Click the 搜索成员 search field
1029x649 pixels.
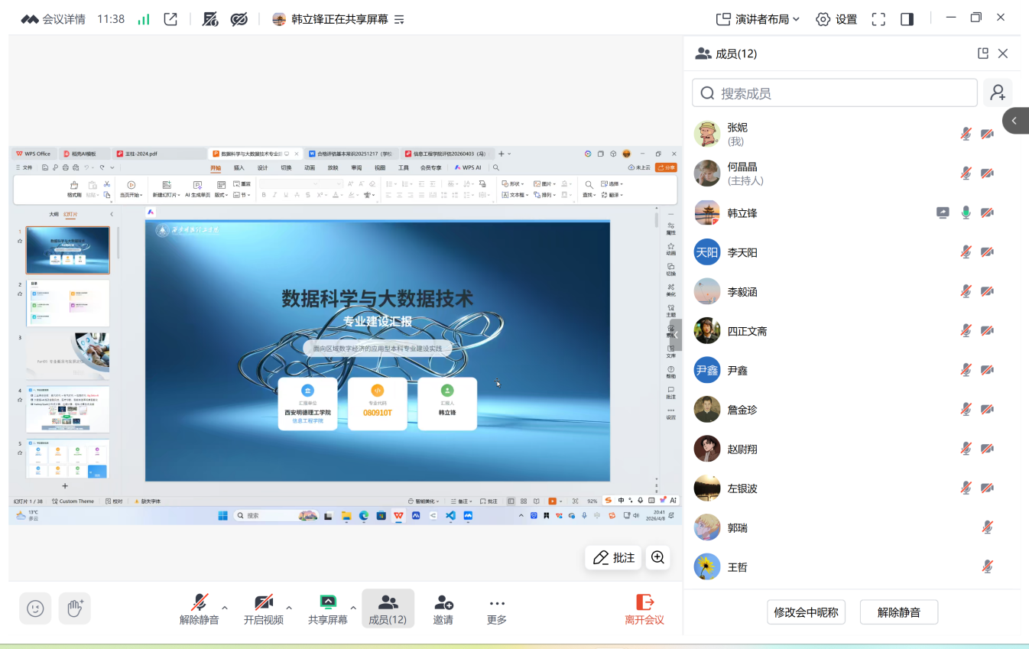click(835, 93)
